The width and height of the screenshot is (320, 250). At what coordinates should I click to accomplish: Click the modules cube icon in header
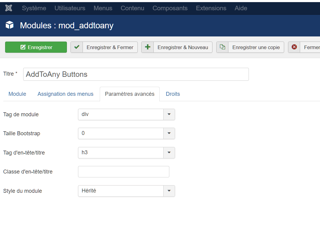pos(9,25)
